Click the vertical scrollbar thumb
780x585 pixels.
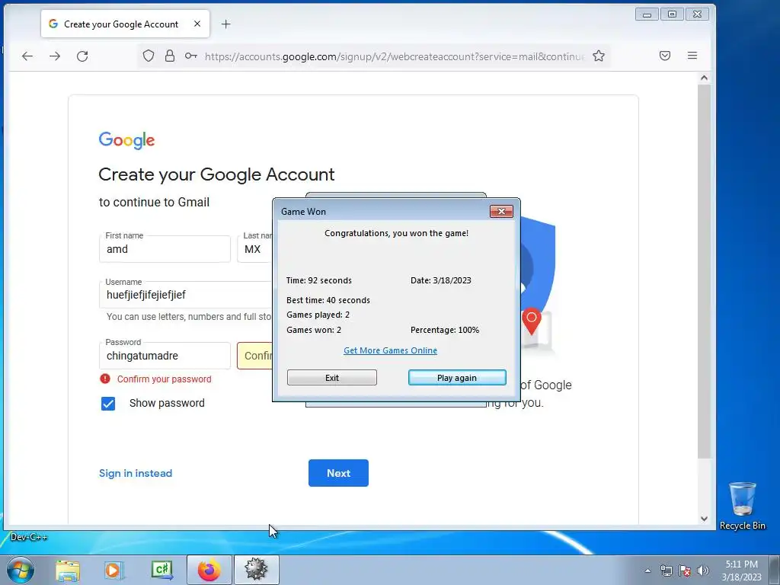(x=704, y=271)
